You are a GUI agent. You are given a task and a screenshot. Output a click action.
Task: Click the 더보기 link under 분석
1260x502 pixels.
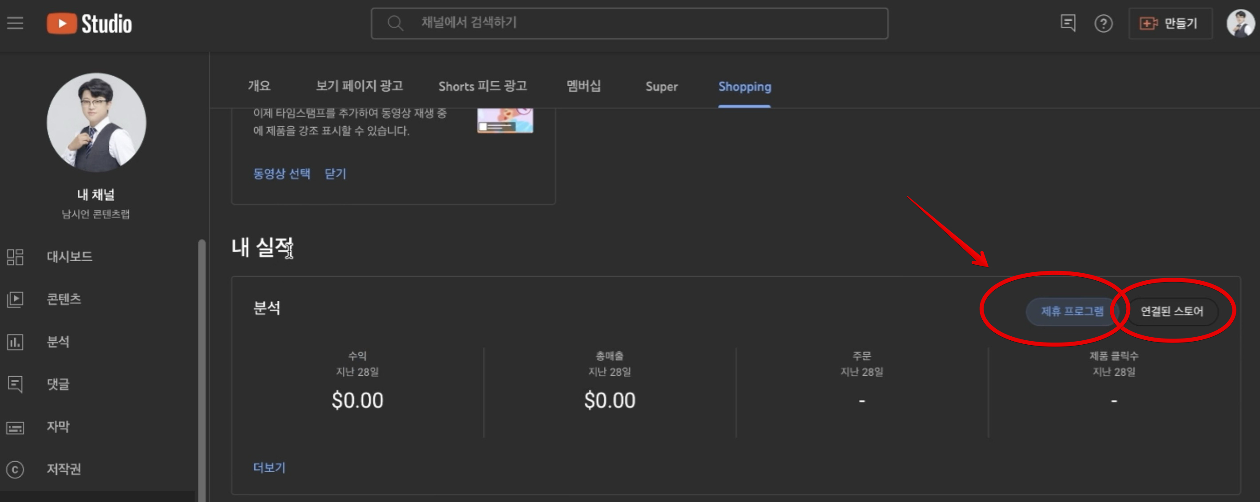click(269, 467)
